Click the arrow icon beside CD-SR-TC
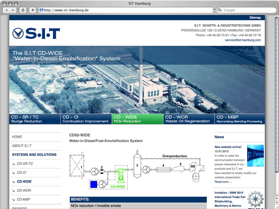Image resolution: width=279 pixels, height=209 pixels. [13, 164]
